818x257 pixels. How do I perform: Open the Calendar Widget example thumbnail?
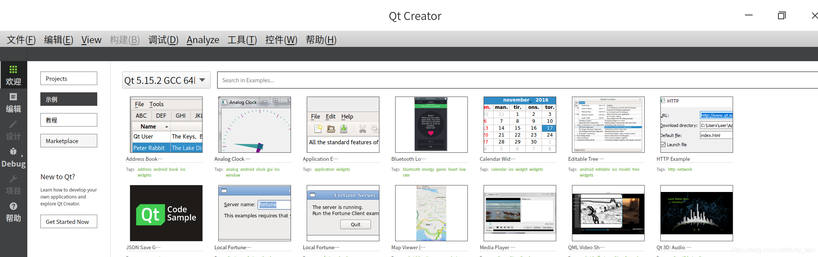(x=520, y=125)
